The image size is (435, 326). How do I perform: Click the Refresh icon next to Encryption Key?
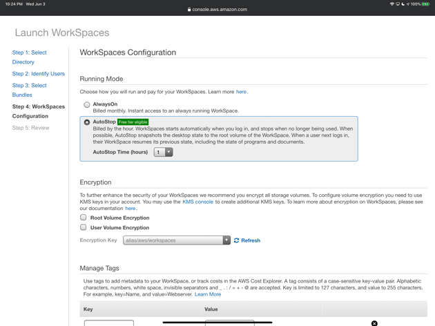click(236, 240)
